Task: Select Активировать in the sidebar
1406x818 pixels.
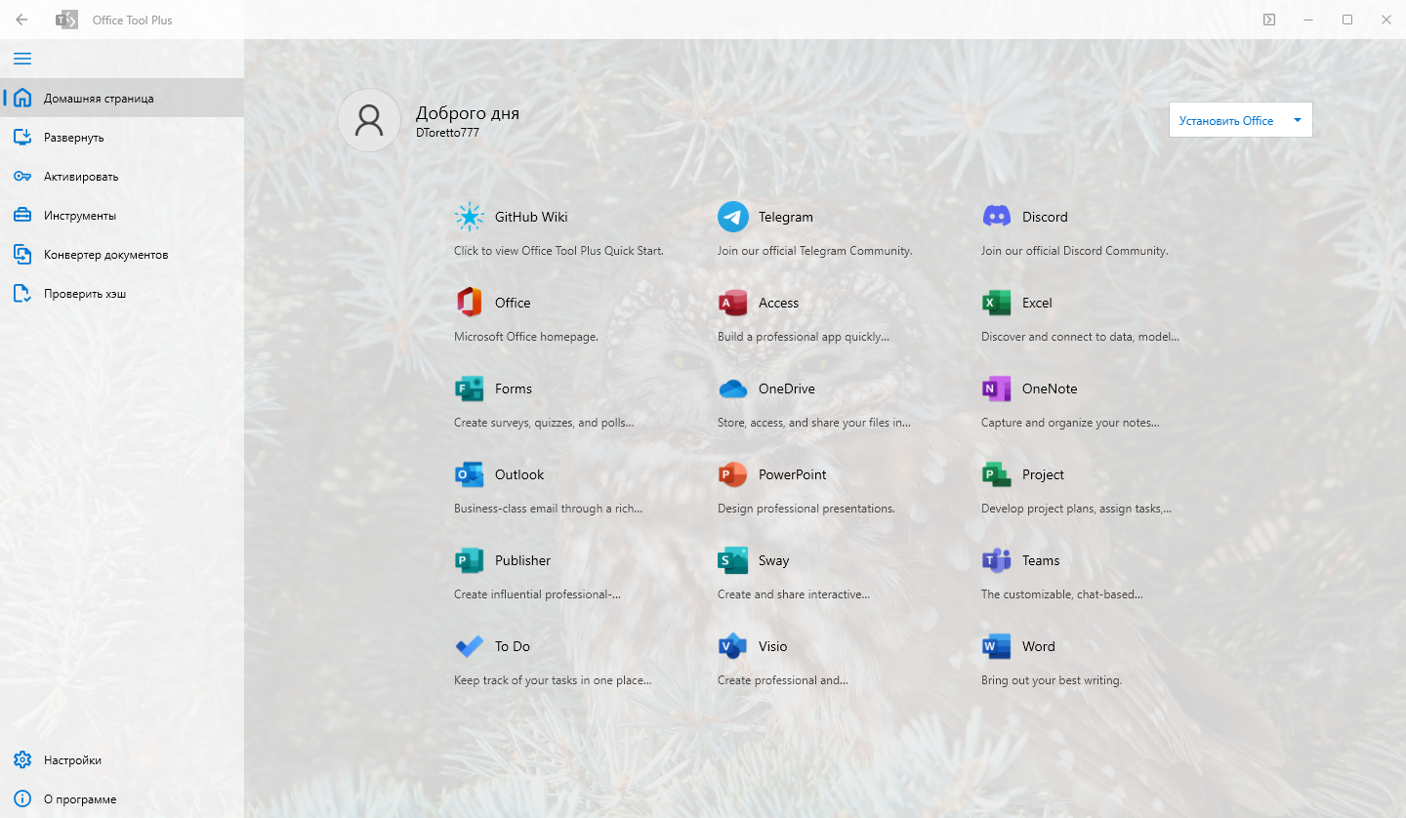Action: click(x=122, y=176)
